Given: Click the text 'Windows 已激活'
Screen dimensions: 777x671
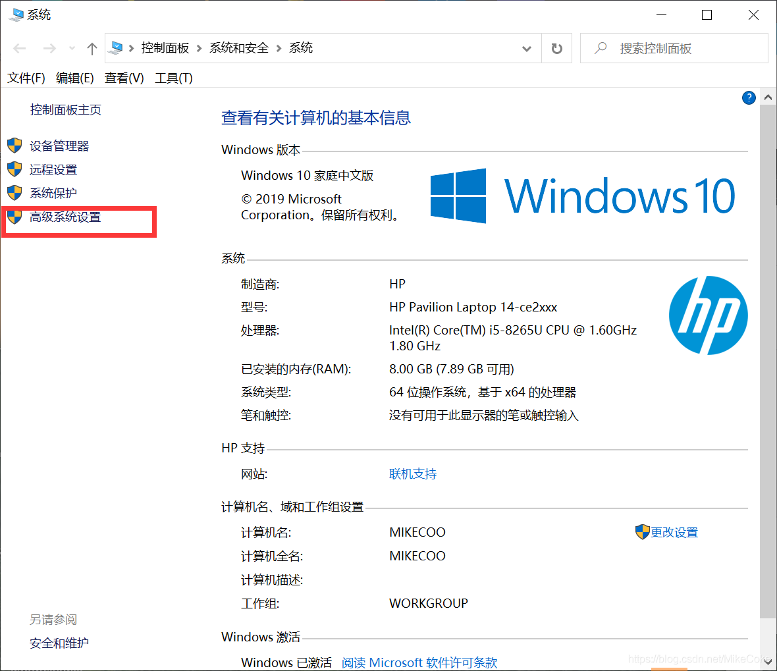Looking at the screenshot, I should 286,662.
